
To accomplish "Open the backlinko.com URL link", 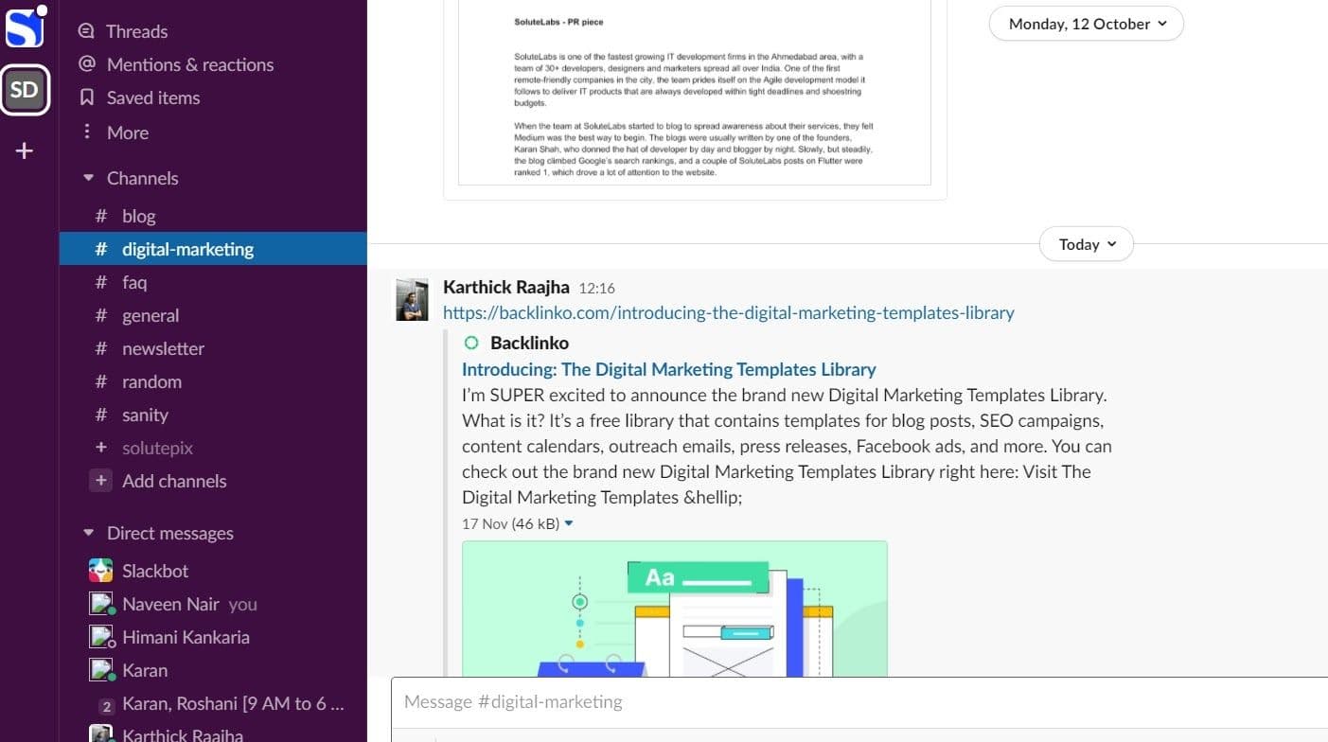I will [728, 312].
